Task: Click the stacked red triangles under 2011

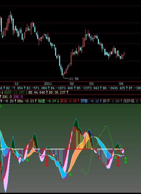Action: [x=47, y=161]
